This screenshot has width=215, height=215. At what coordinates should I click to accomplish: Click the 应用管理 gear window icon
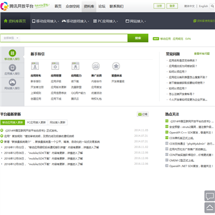[55, 66]
